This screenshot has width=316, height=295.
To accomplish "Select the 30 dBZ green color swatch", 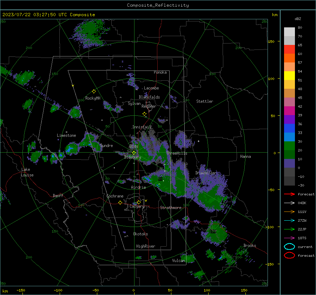I will pyautogui.click(x=289, y=146).
